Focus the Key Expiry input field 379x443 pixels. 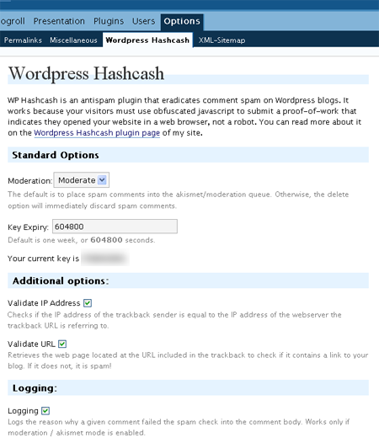tap(115, 227)
